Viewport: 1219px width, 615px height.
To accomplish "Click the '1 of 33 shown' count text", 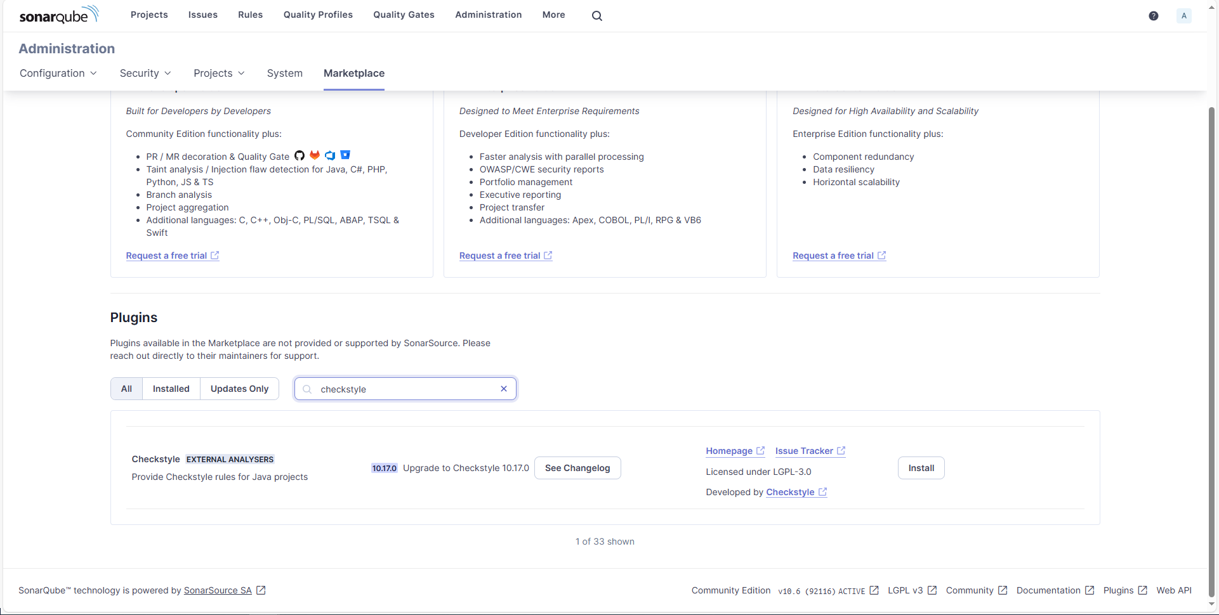I will pyautogui.click(x=605, y=541).
